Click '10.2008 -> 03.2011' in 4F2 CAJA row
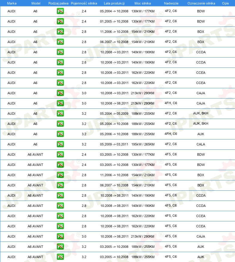The width and height of the screenshot is (235, 262). [x=114, y=93]
